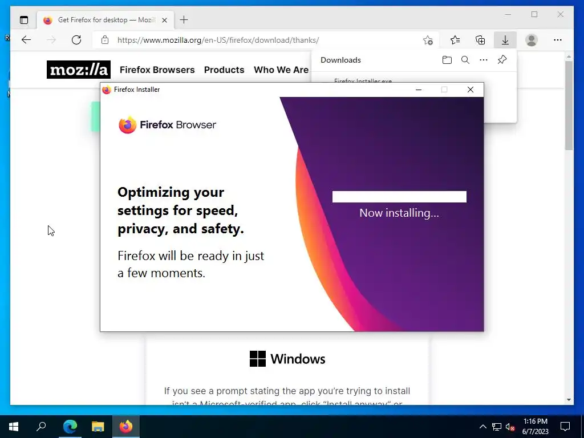Viewport: 584px width, 438px height.
Task: Close the Firefox Installer window
Action: (x=471, y=90)
